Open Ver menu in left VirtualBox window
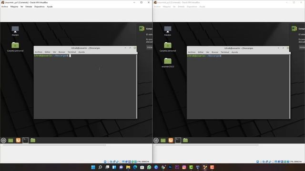The width and height of the screenshot is (305, 171). tap(22, 7)
